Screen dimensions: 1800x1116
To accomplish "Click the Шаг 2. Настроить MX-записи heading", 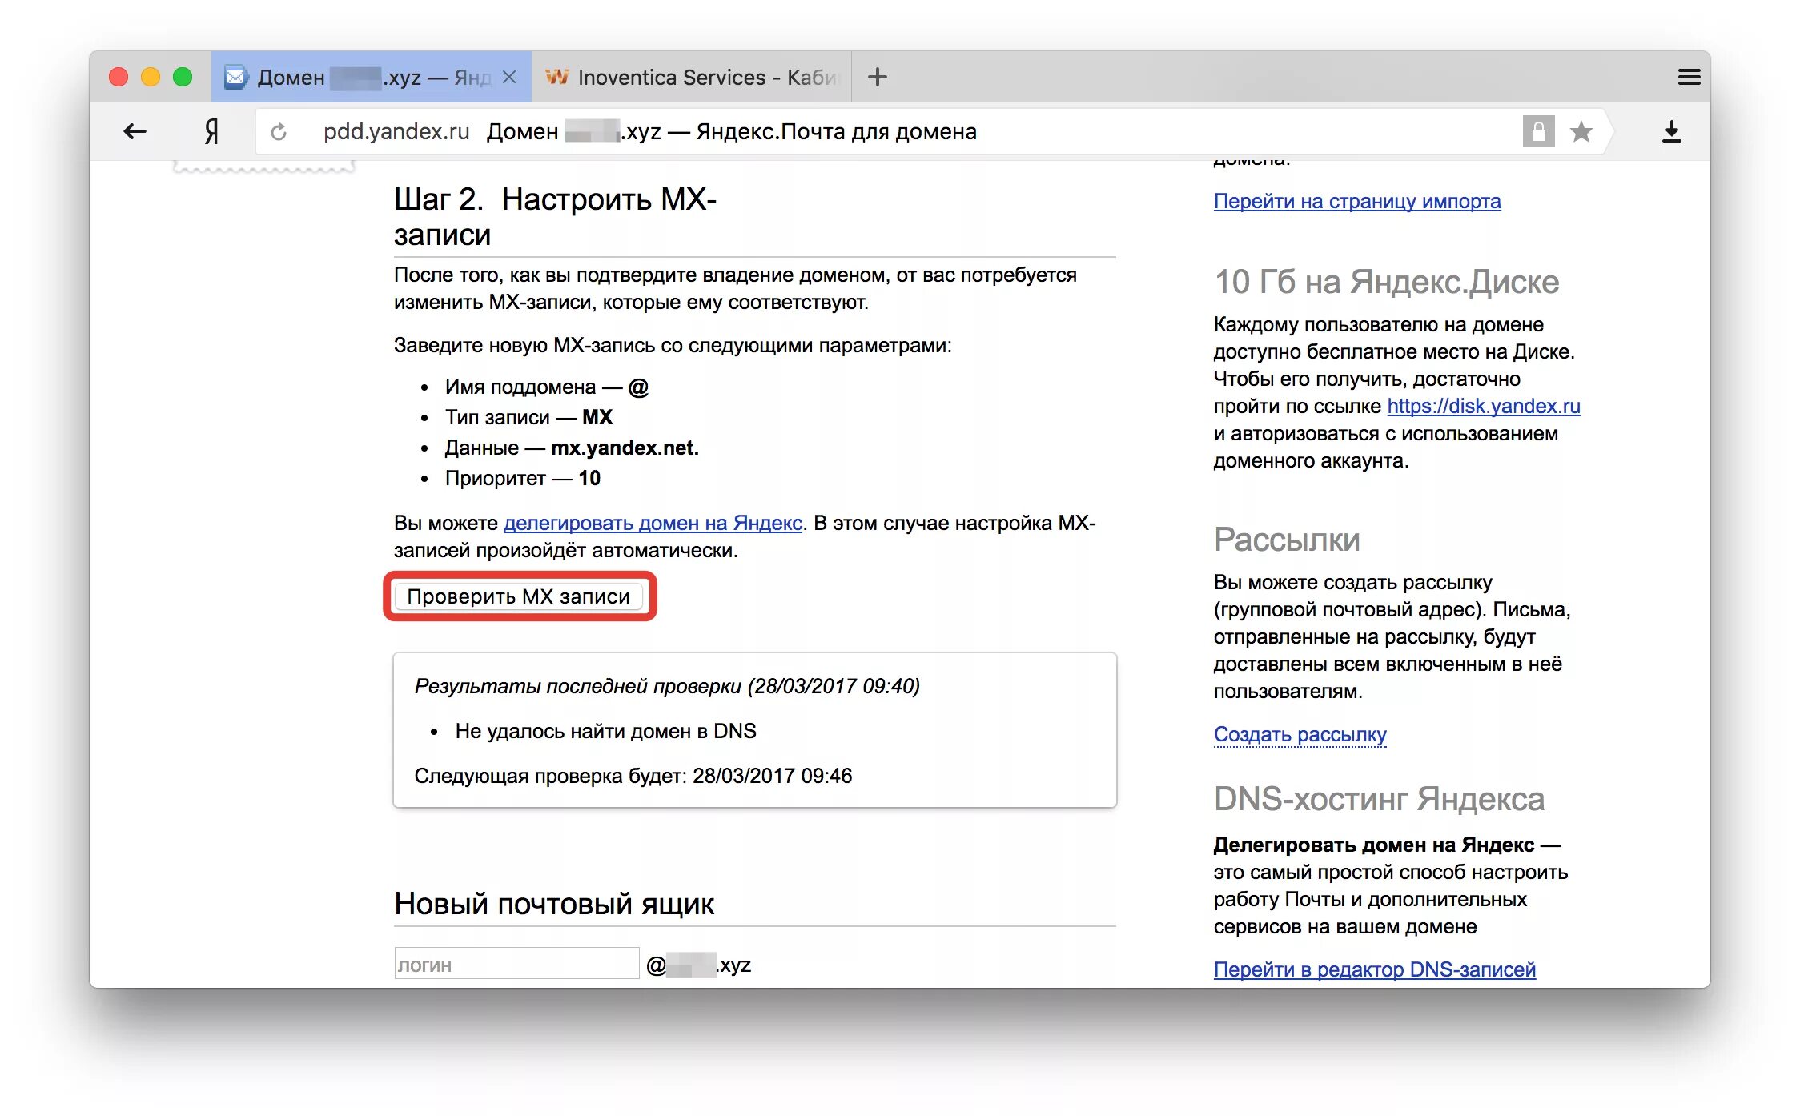I will (x=555, y=217).
